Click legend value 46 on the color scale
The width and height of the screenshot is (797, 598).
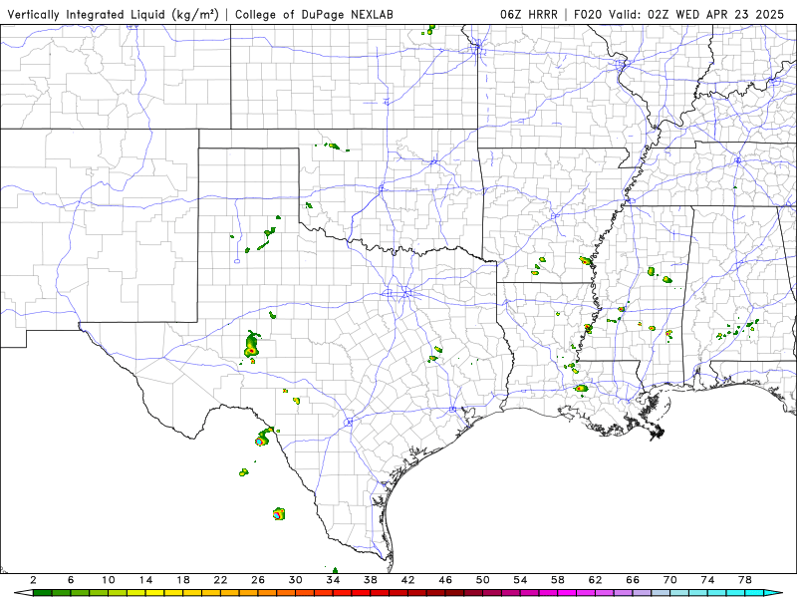[x=445, y=580]
